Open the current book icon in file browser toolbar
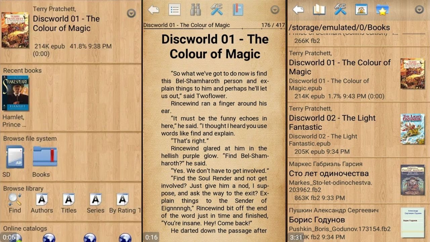430x242 pixels. click(x=319, y=10)
